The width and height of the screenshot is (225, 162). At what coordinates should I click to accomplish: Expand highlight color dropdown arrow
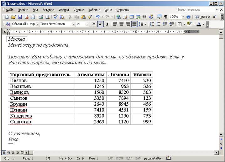(194, 24)
